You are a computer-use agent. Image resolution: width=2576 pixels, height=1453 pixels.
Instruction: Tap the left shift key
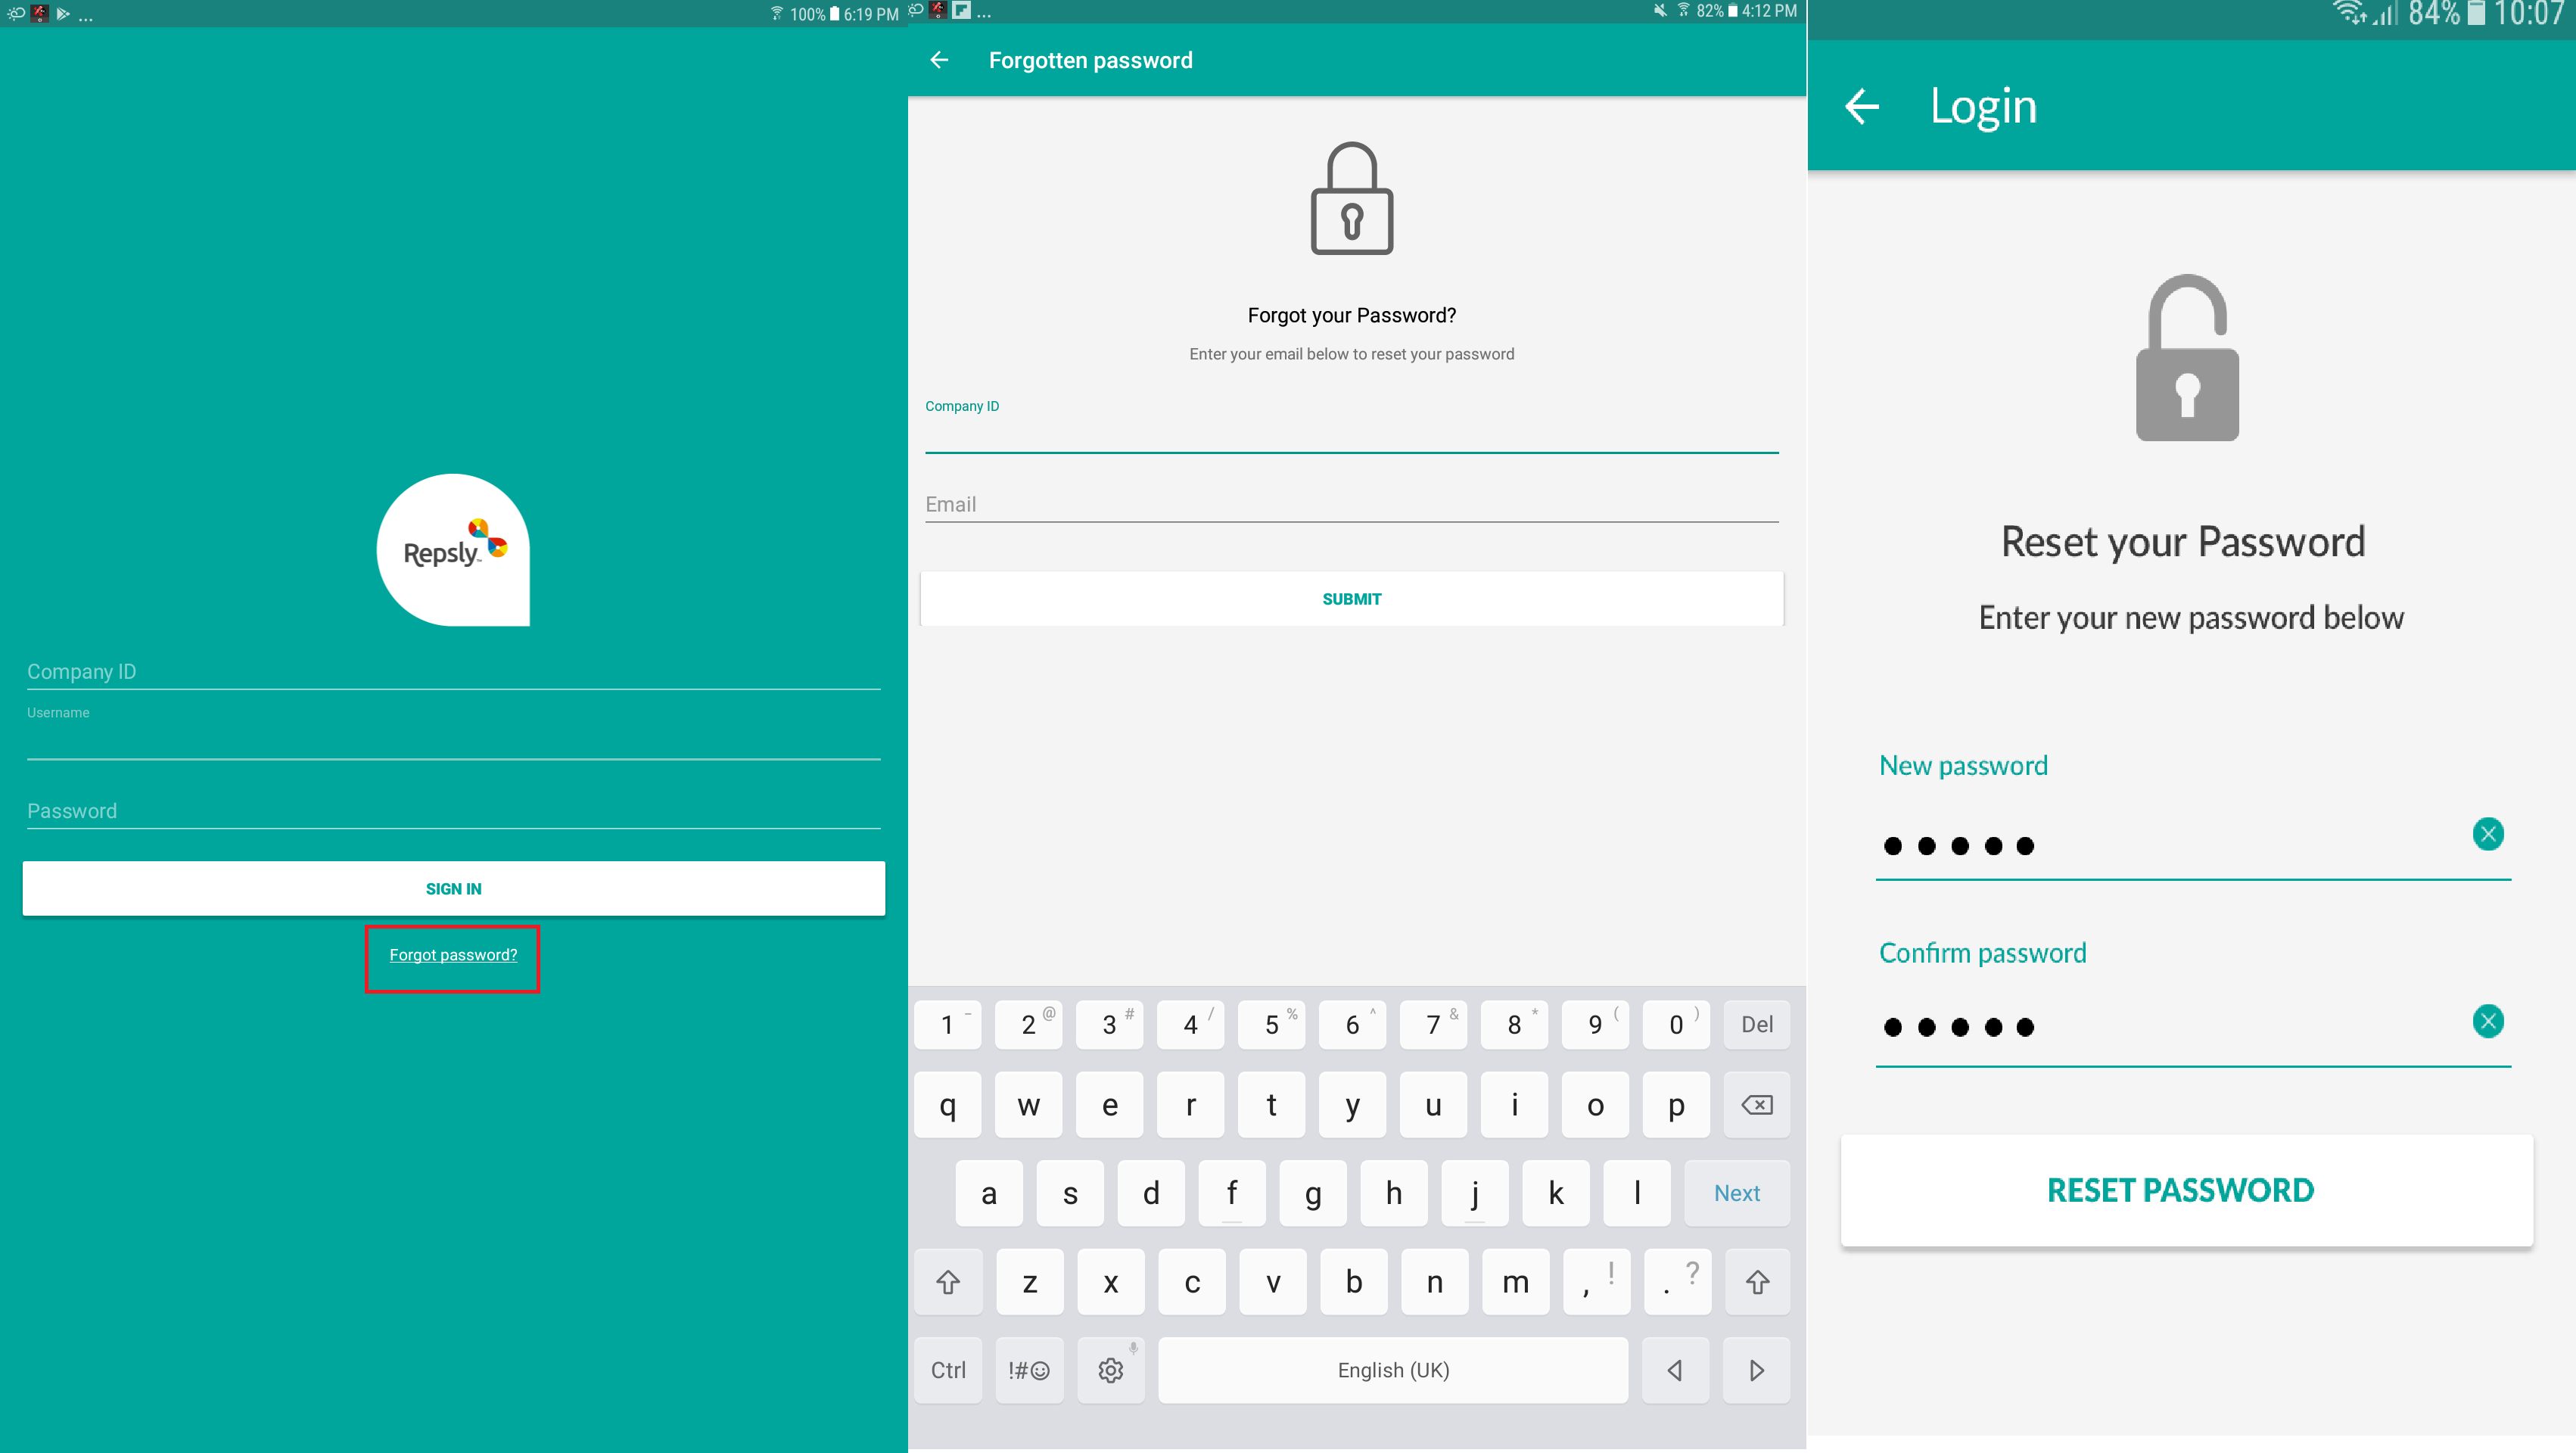[948, 1282]
